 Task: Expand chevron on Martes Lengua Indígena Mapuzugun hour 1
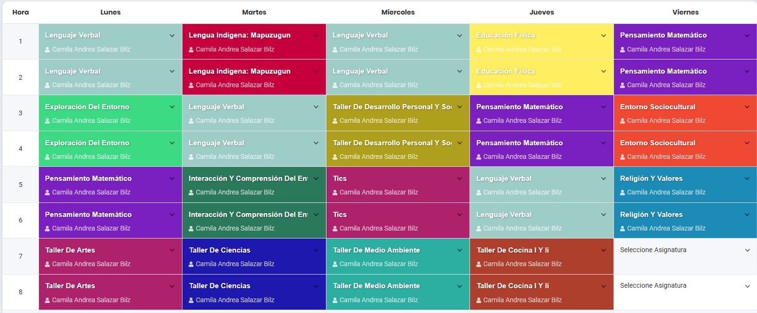pyautogui.click(x=316, y=36)
